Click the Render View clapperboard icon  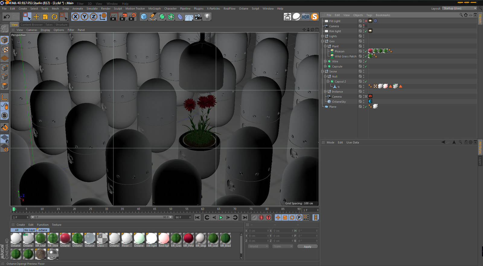114,17
